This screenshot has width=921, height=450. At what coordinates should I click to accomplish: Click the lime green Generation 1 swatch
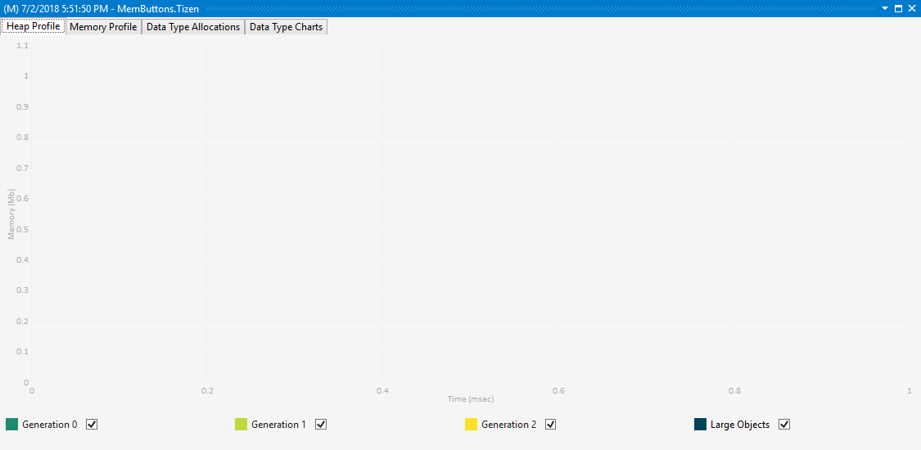[241, 425]
